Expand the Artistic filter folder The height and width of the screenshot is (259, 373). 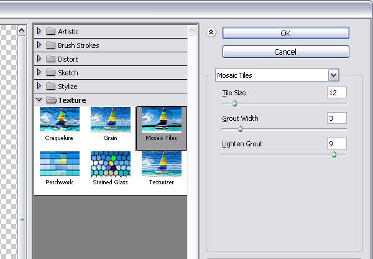tap(39, 31)
